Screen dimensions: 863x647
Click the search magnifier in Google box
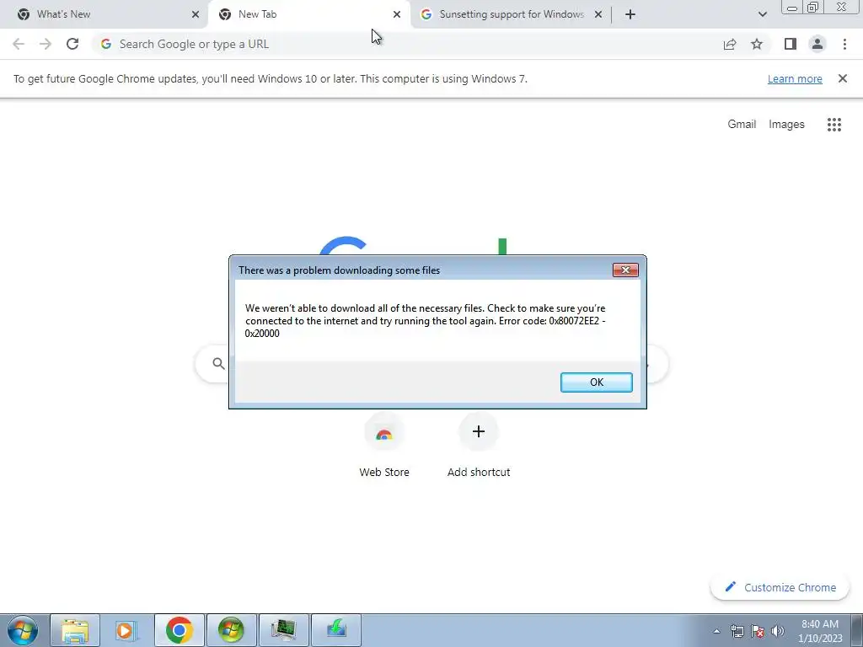[x=218, y=364]
